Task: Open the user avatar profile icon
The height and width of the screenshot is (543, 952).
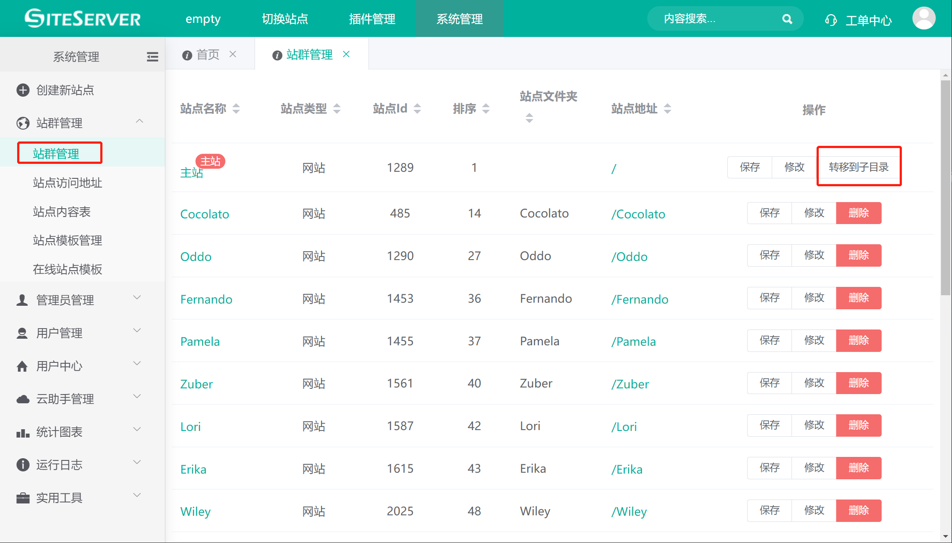Action: click(x=924, y=18)
